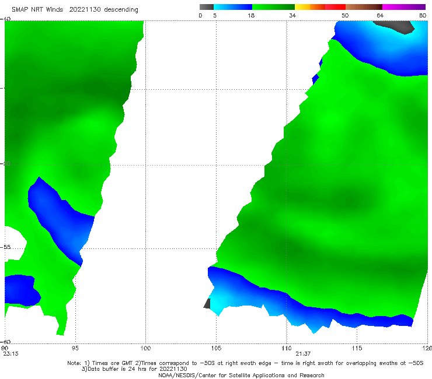Viewport: 432px width, 379px height.
Task: Click the latitude axis label '-60'
Action: pyautogui.click(x=6, y=342)
